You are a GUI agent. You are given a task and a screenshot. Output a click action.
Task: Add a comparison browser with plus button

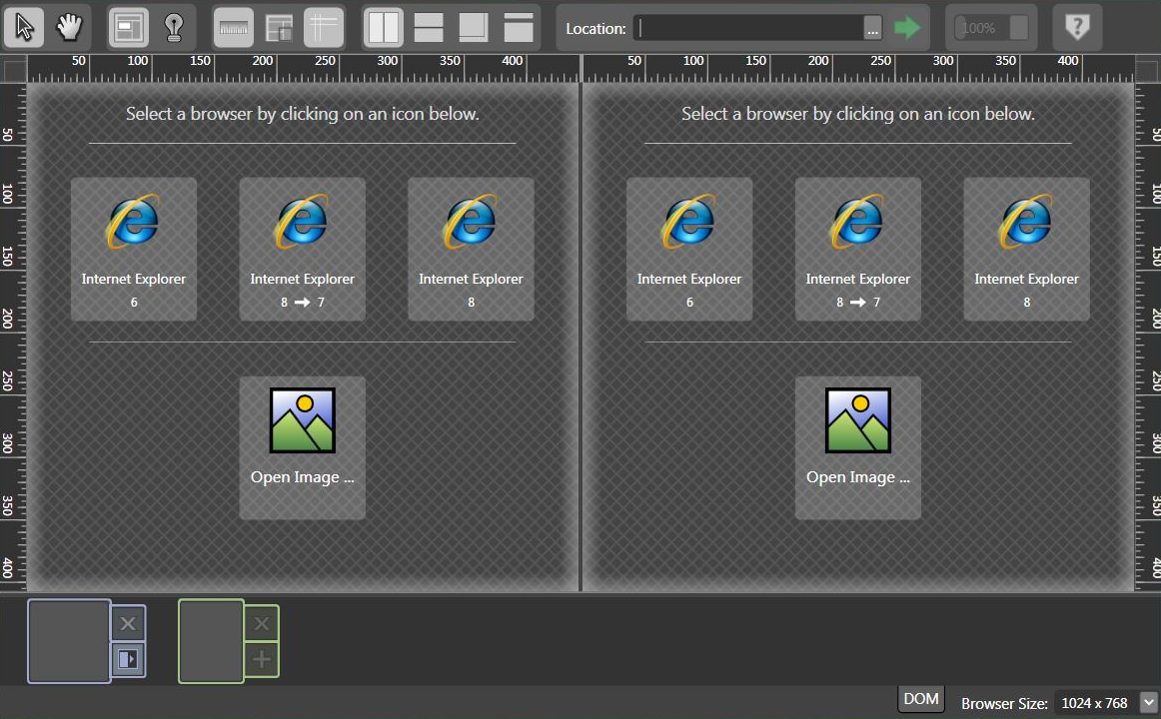[262, 658]
